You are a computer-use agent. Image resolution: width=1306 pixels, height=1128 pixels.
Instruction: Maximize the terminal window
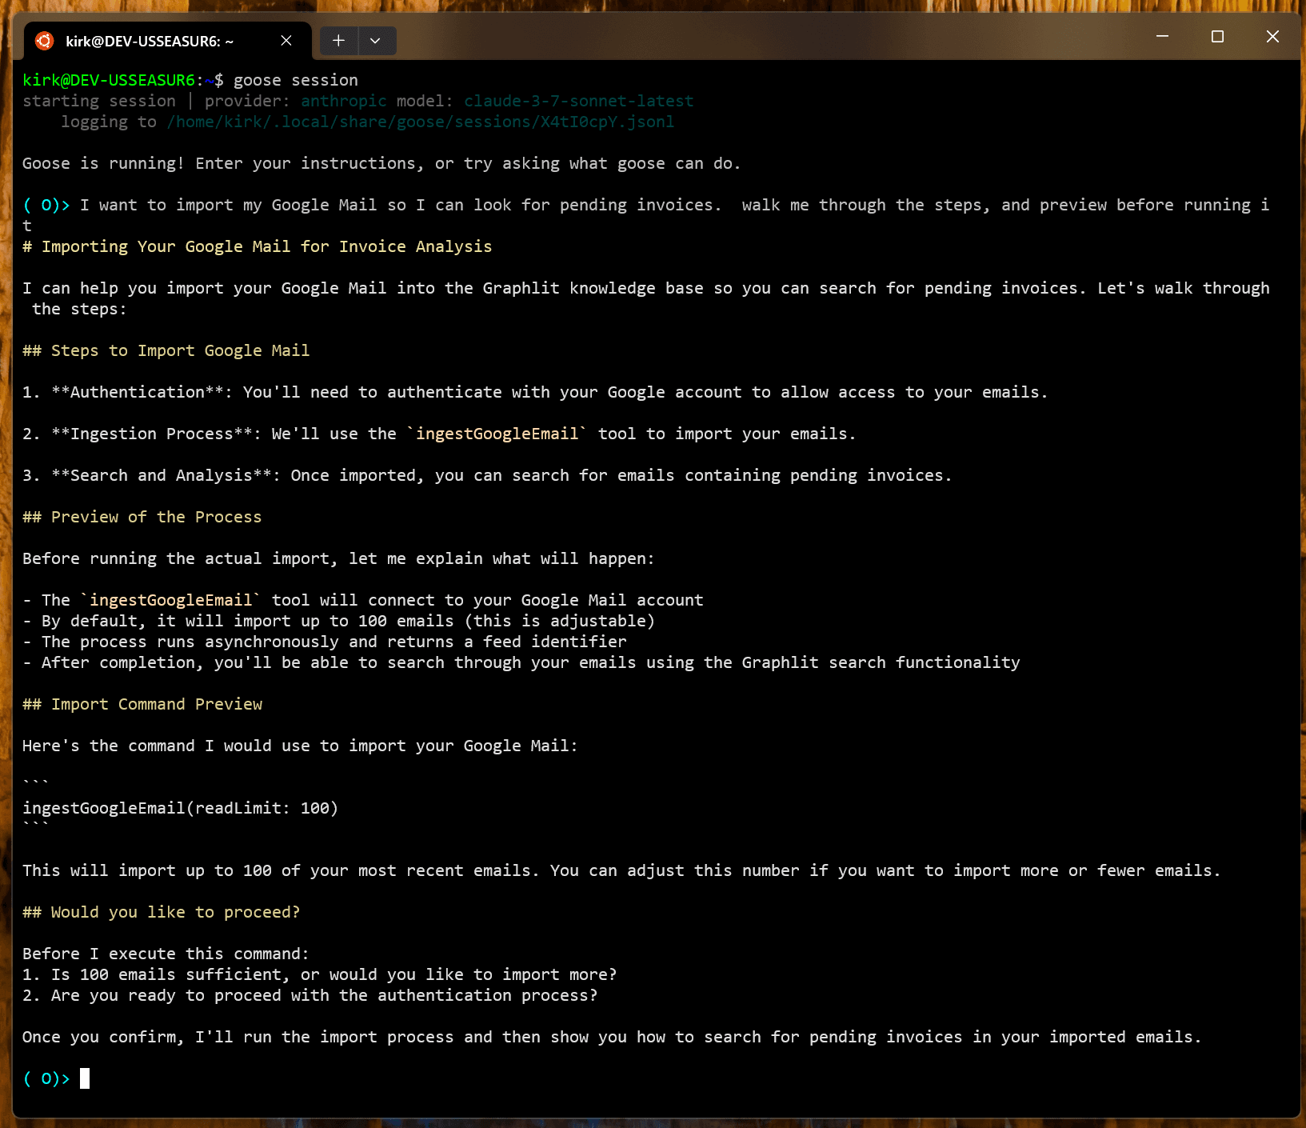1217,37
